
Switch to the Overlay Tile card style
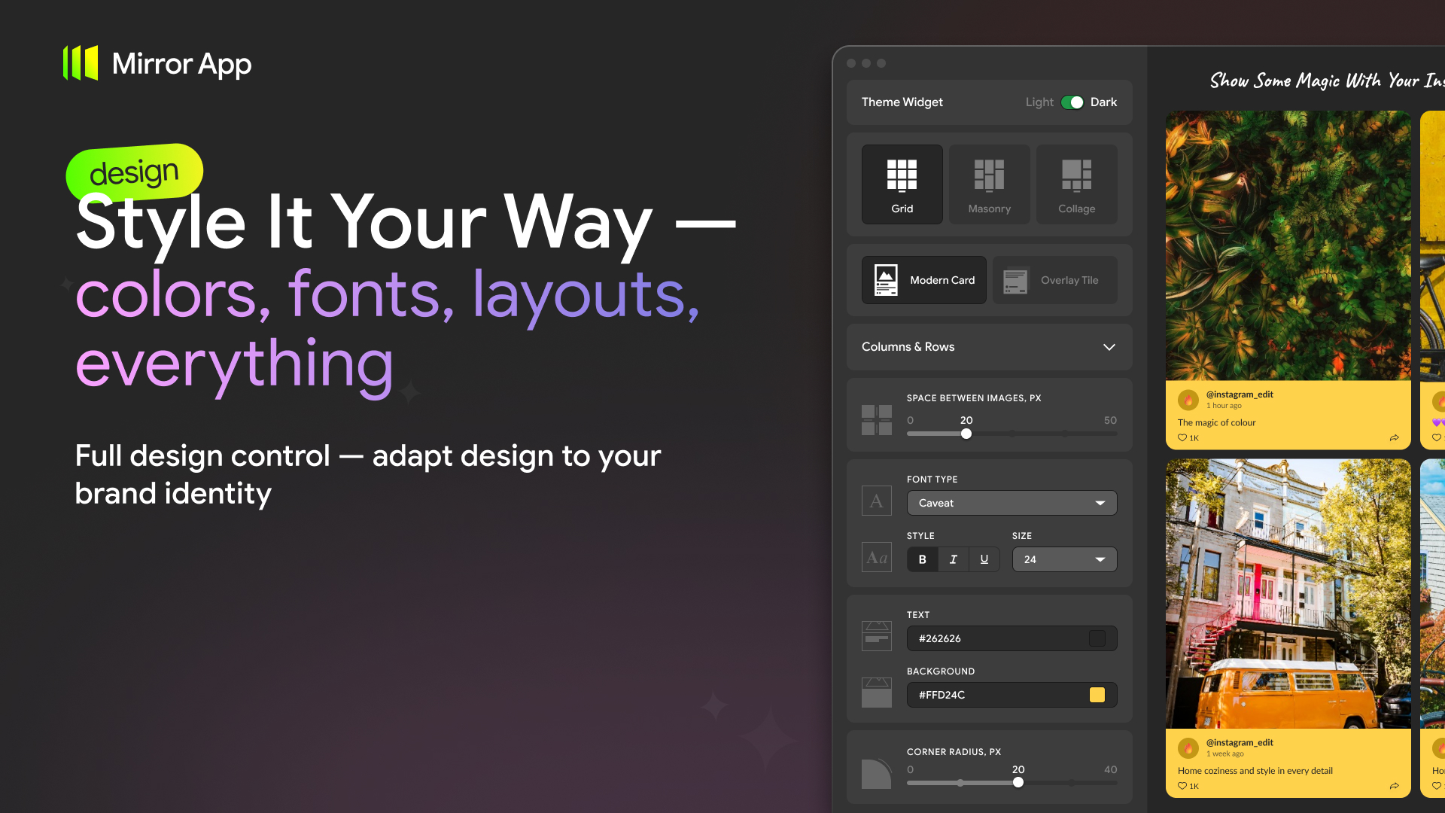(1055, 280)
